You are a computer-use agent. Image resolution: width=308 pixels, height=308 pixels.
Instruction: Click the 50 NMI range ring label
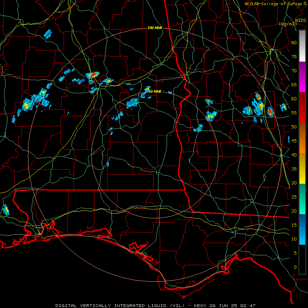click(155, 91)
